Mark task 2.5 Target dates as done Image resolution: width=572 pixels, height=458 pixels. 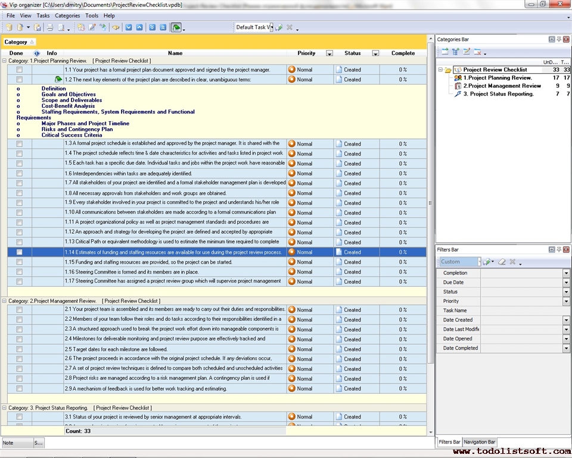pyautogui.click(x=20, y=349)
